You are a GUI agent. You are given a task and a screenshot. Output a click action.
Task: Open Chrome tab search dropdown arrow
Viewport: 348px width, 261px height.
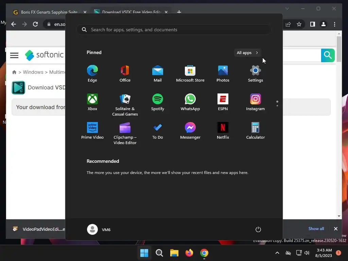tap(287, 8)
